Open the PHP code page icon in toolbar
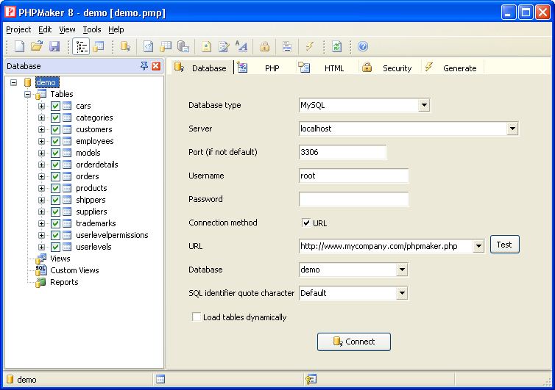Viewport: 555px width, 390px height. tap(148, 46)
